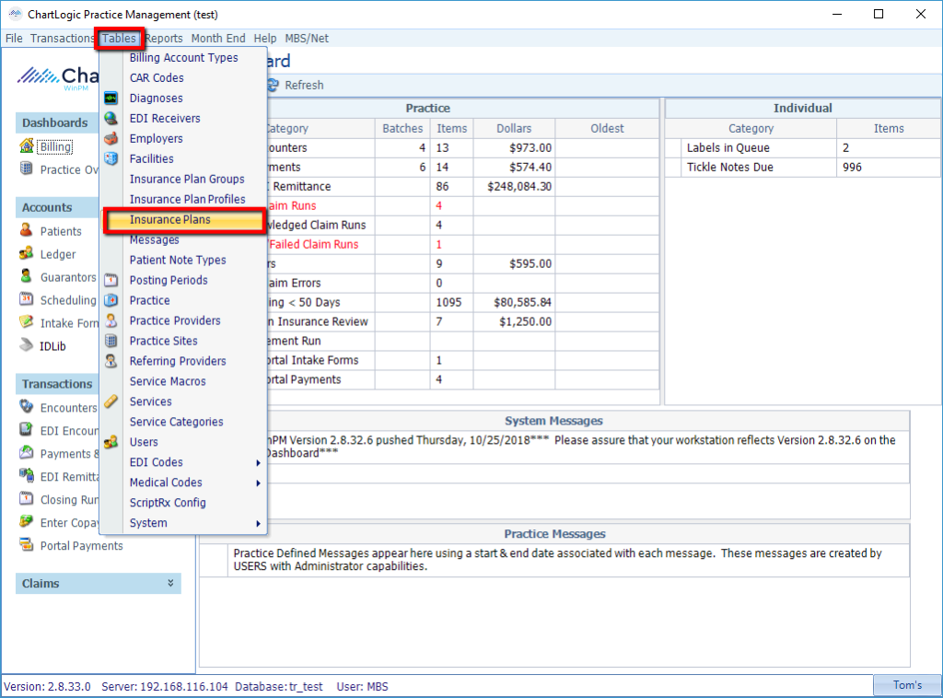Click the Refresh button
Viewport: 943px width, 698px height.
point(295,85)
